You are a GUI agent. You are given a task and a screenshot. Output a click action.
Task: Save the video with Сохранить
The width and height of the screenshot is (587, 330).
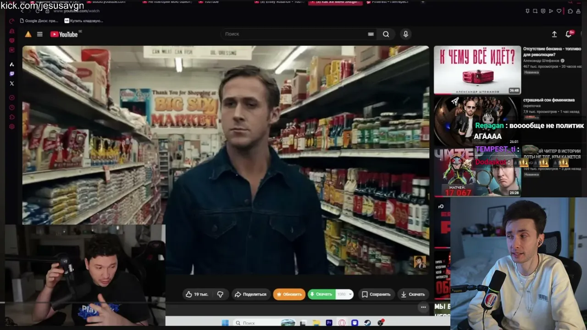(x=376, y=294)
